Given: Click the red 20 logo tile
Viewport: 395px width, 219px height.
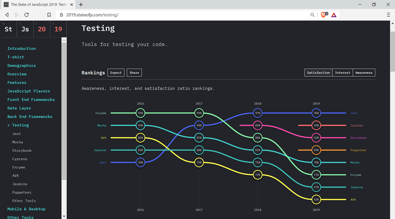Looking at the screenshot, I should (x=42, y=29).
